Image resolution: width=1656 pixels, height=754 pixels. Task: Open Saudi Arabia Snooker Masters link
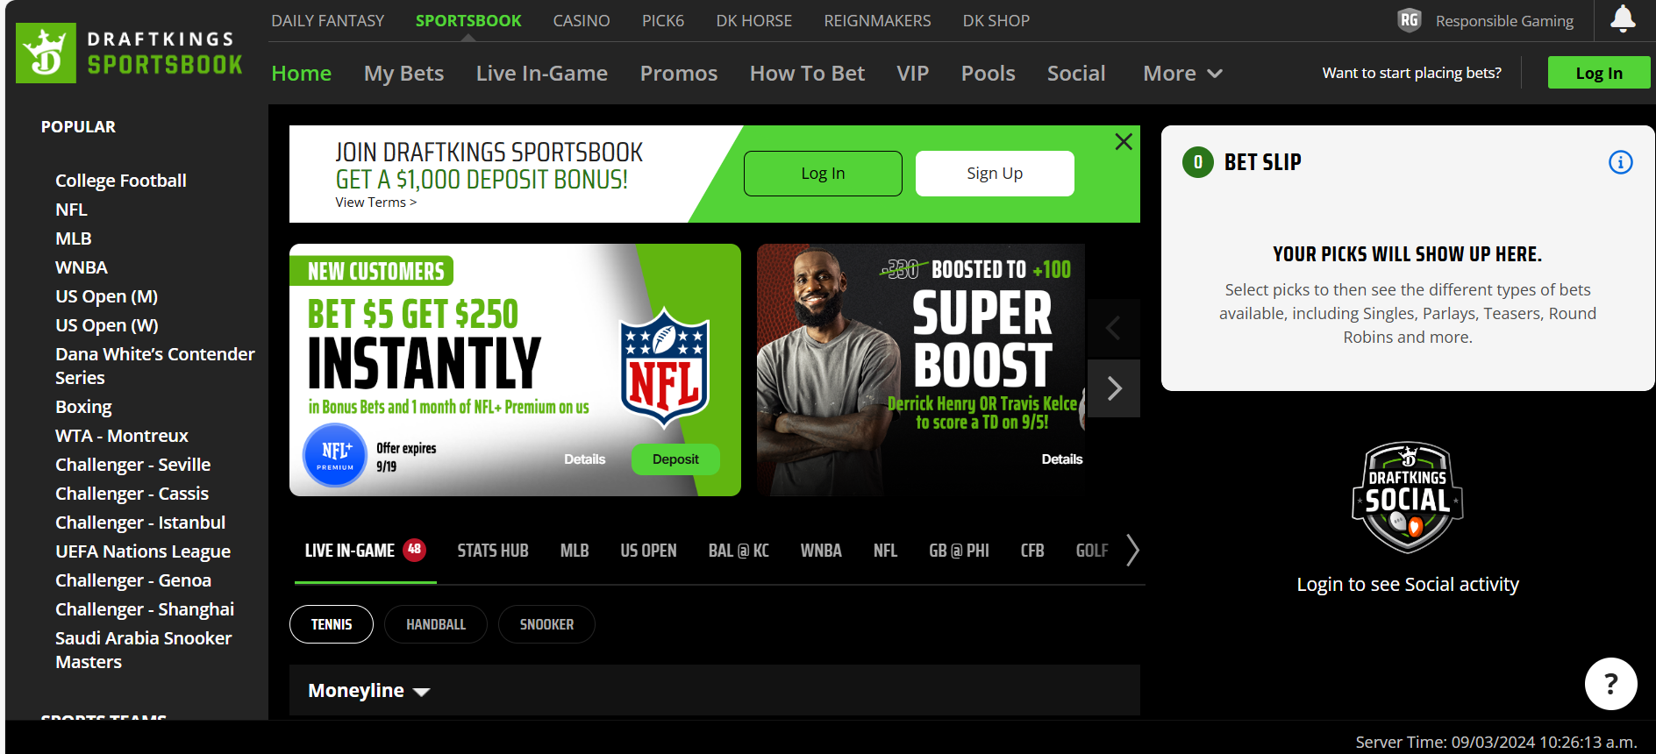144,650
